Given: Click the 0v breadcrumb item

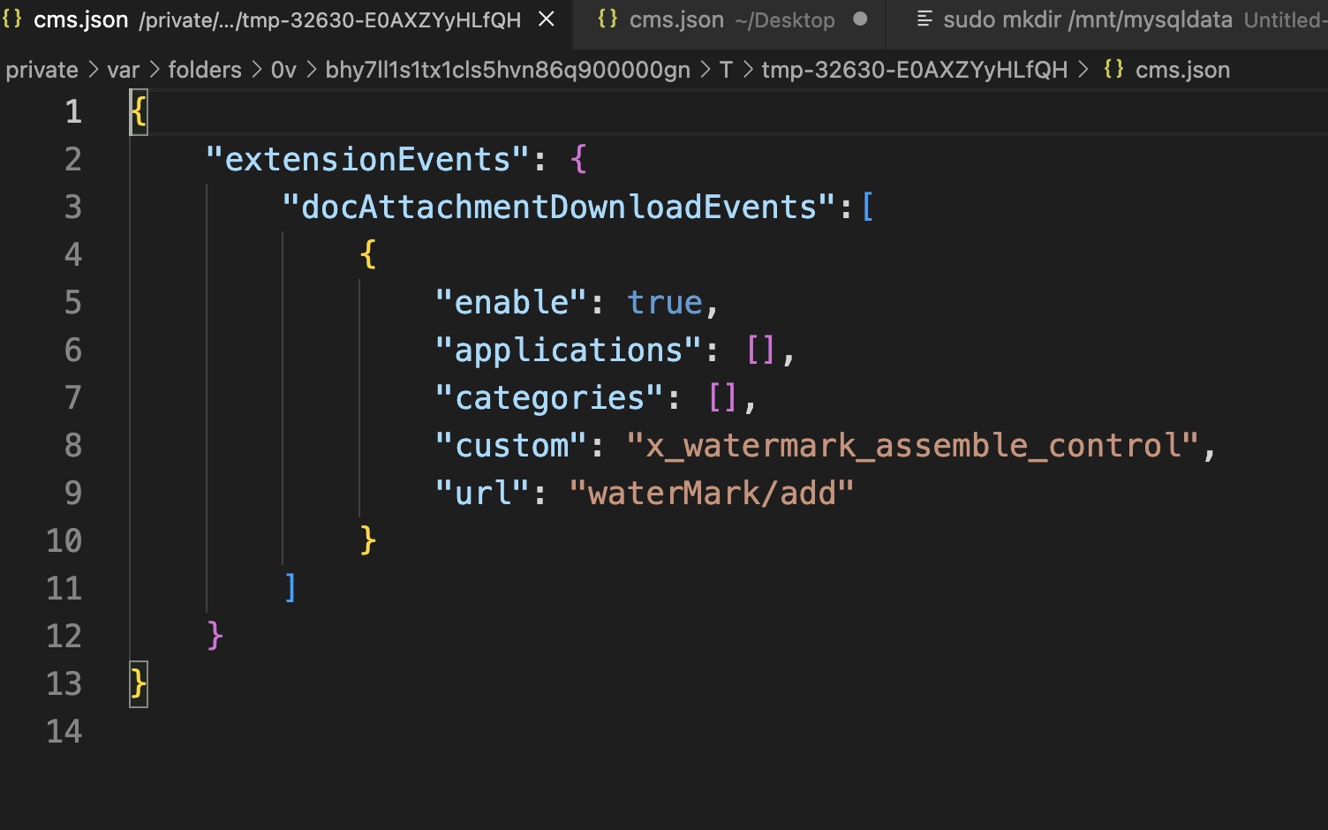Looking at the screenshot, I should point(283,70).
